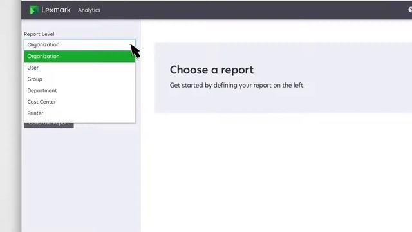Select Cost Center report level

click(80, 102)
